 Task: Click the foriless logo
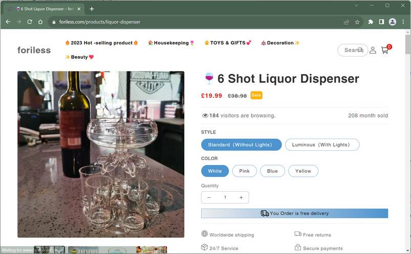click(x=34, y=50)
